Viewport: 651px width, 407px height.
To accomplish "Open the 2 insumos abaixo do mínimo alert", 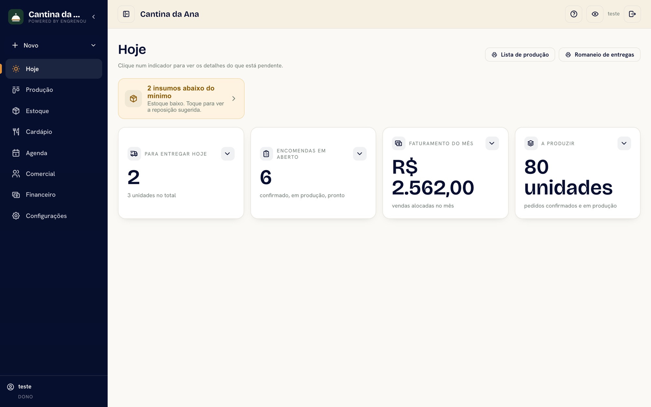I will (x=181, y=99).
